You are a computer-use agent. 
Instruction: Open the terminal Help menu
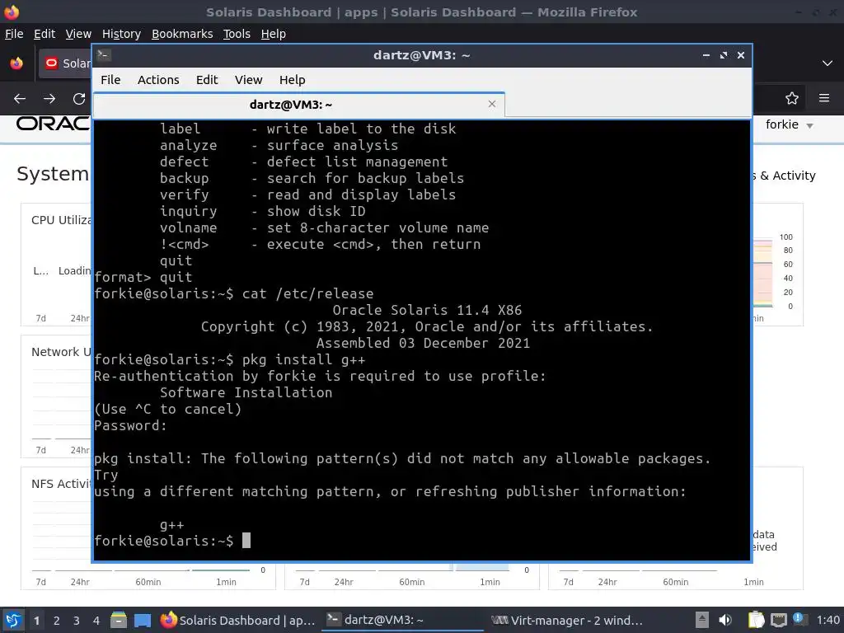pos(293,80)
